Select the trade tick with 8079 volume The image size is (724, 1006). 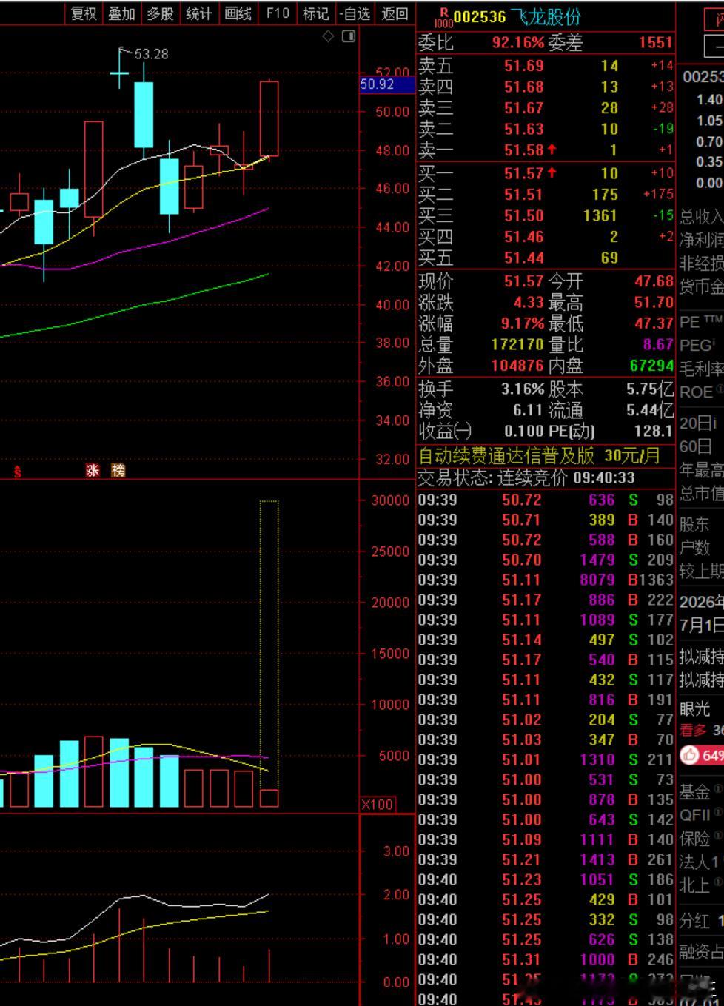(x=546, y=580)
